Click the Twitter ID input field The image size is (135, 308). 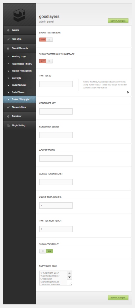coord(56,84)
